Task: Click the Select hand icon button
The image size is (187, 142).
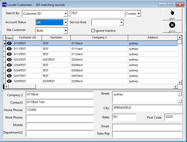Action: pyautogui.click(x=172, y=14)
